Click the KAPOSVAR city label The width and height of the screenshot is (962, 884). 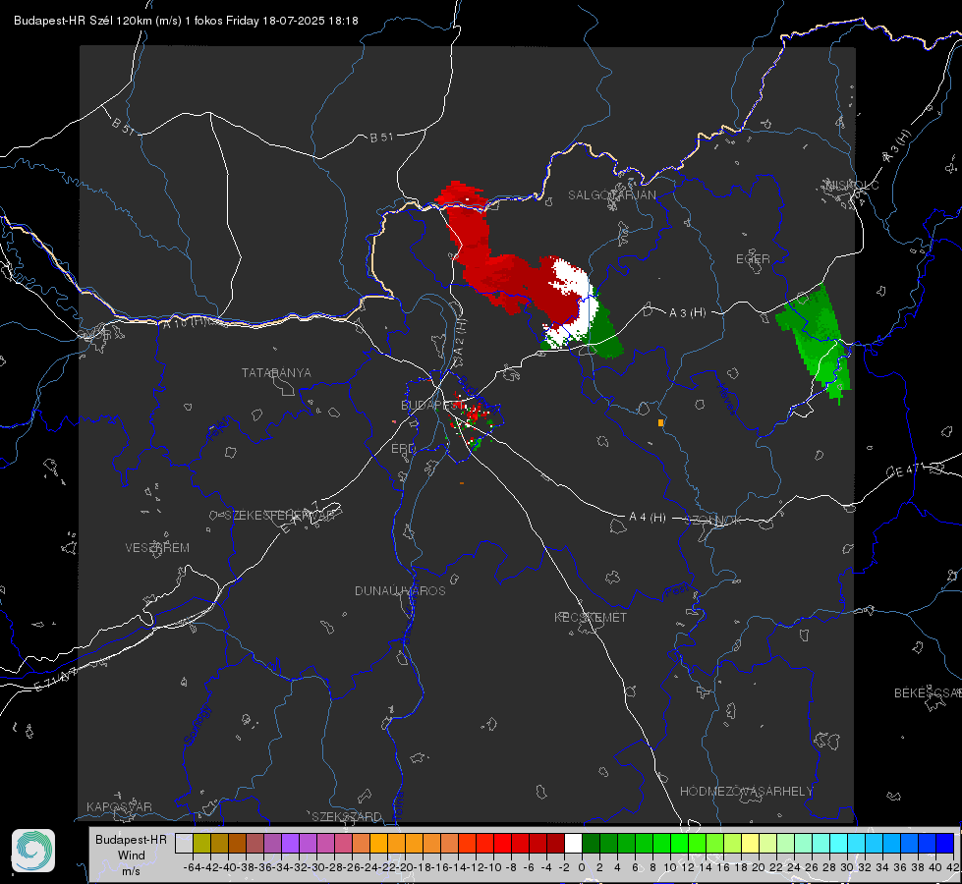119,806
